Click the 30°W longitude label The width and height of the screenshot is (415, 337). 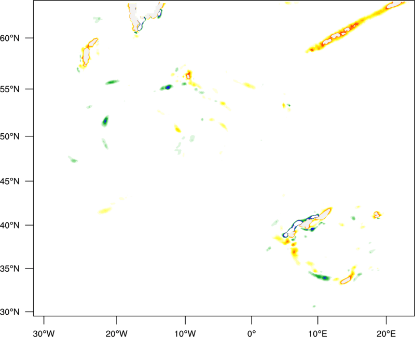point(44,333)
